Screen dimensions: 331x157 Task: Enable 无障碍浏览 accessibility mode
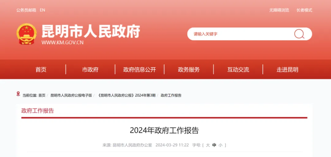click(x=279, y=10)
